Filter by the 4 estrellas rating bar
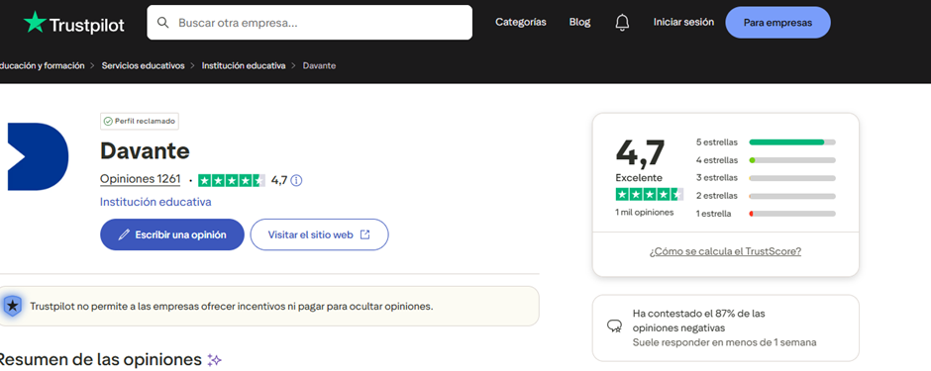931x371 pixels. (766, 160)
